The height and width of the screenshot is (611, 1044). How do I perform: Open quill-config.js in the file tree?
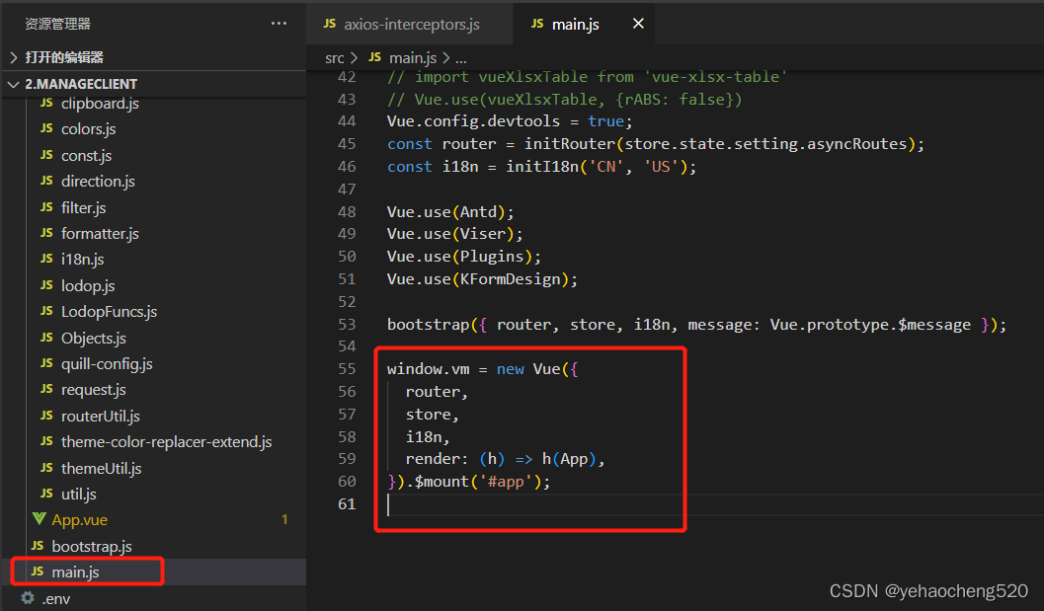(x=107, y=364)
